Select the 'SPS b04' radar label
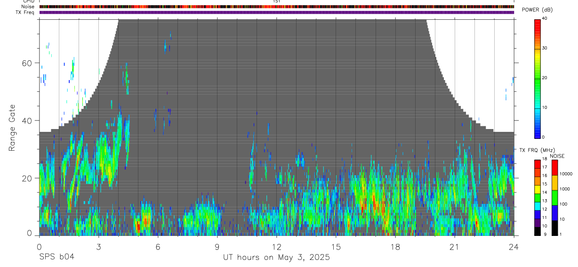 click(56, 258)
